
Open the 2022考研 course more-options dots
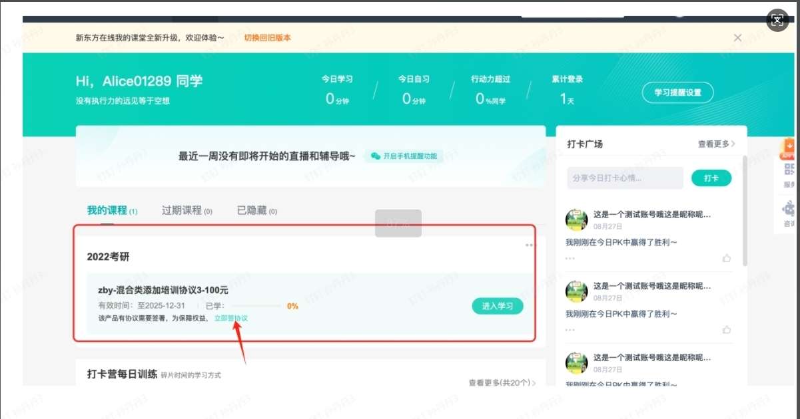[529, 245]
